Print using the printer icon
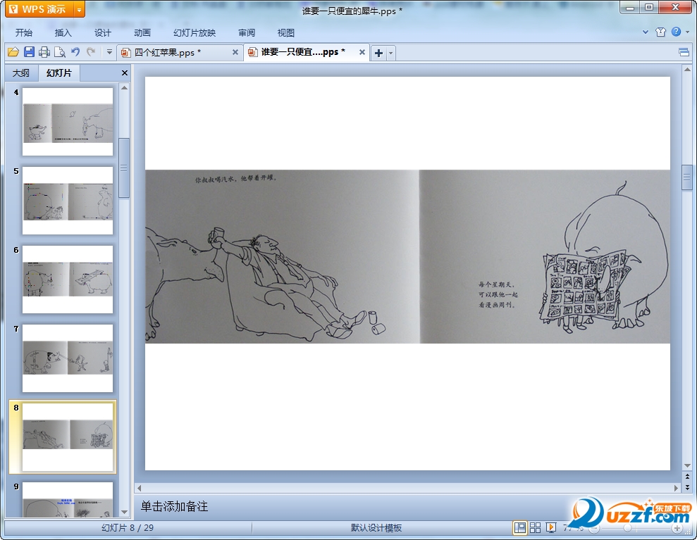Viewport: 697px width, 540px height. point(44,52)
